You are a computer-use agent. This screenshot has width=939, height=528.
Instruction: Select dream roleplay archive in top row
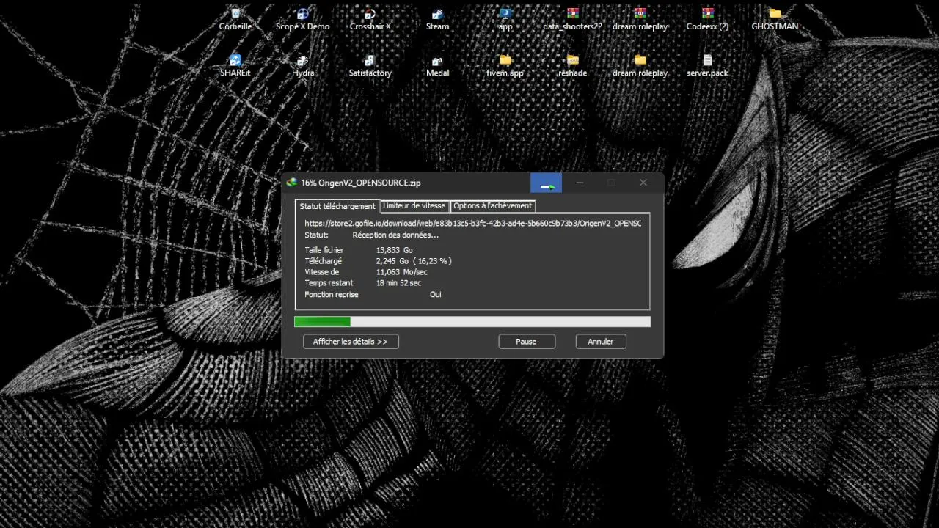pos(640,19)
